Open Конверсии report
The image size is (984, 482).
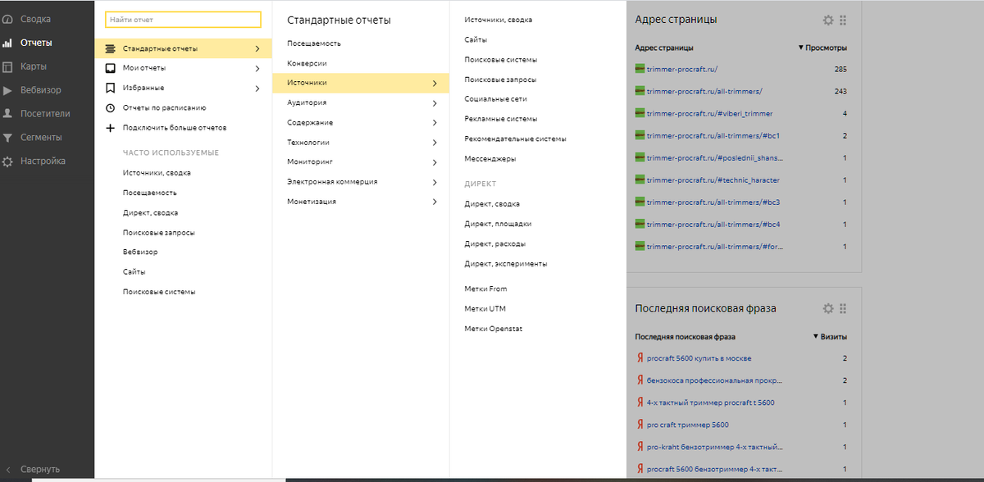click(x=307, y=63)
